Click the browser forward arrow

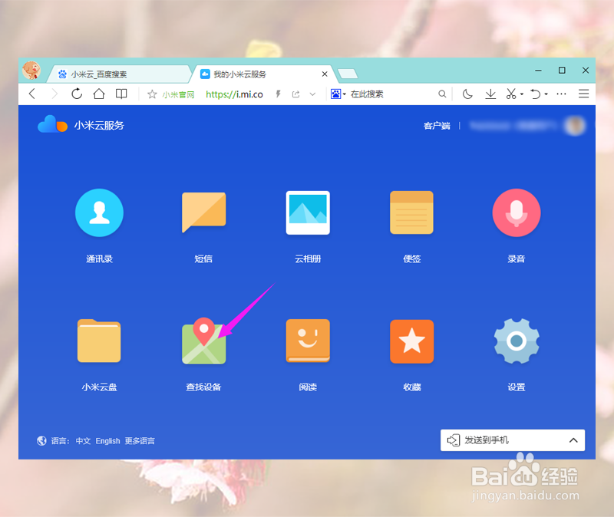(54, 94)
